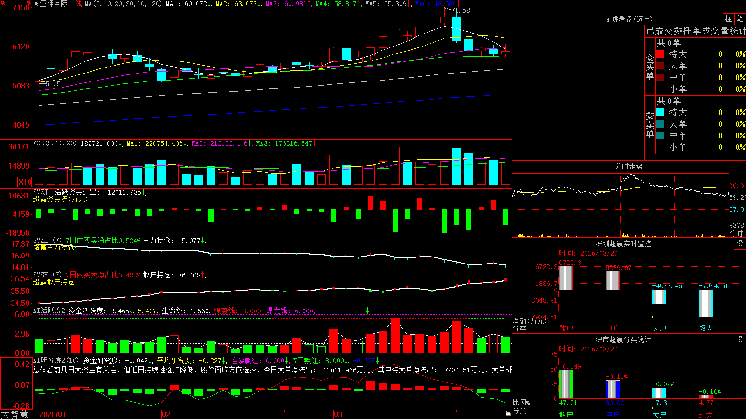The width and height of the screenshot is (746, 419).
Task: Click the X10 multiplier box in volume panel
Action: click(25, 182)
